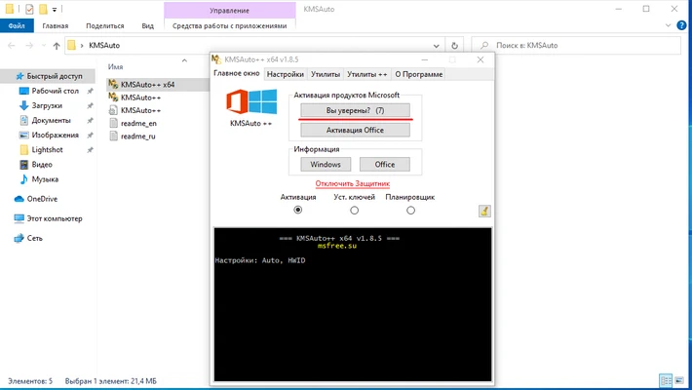Open the Главная ribbon tab
The height and width of the screenshot is (390, 692).
tap(56, 25)
